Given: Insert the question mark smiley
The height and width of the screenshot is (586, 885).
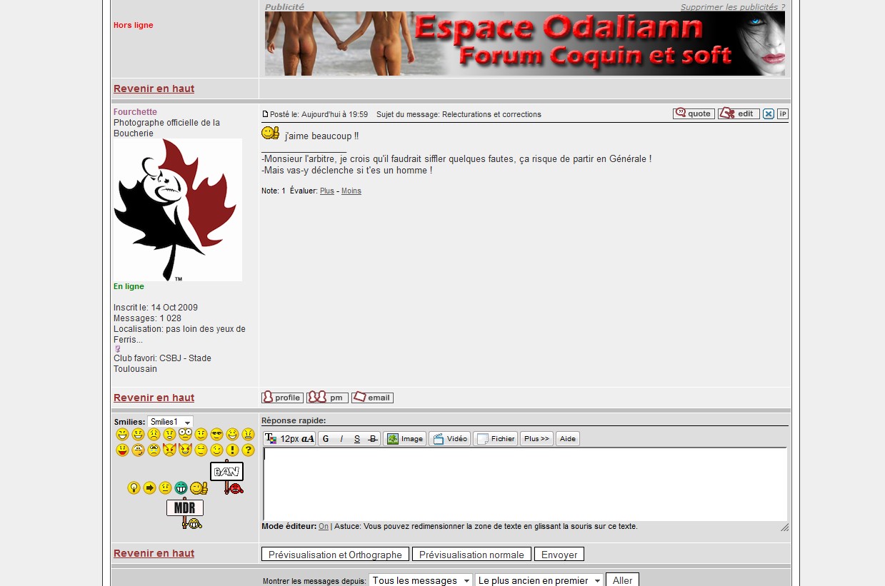Looking at the screenshot, I should (x=248, y=450).
